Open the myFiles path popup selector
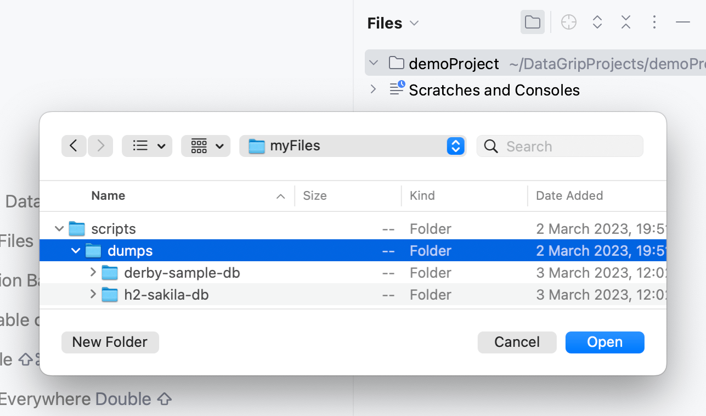The width and height of the screenshot is (706, 416). point(455,146)
